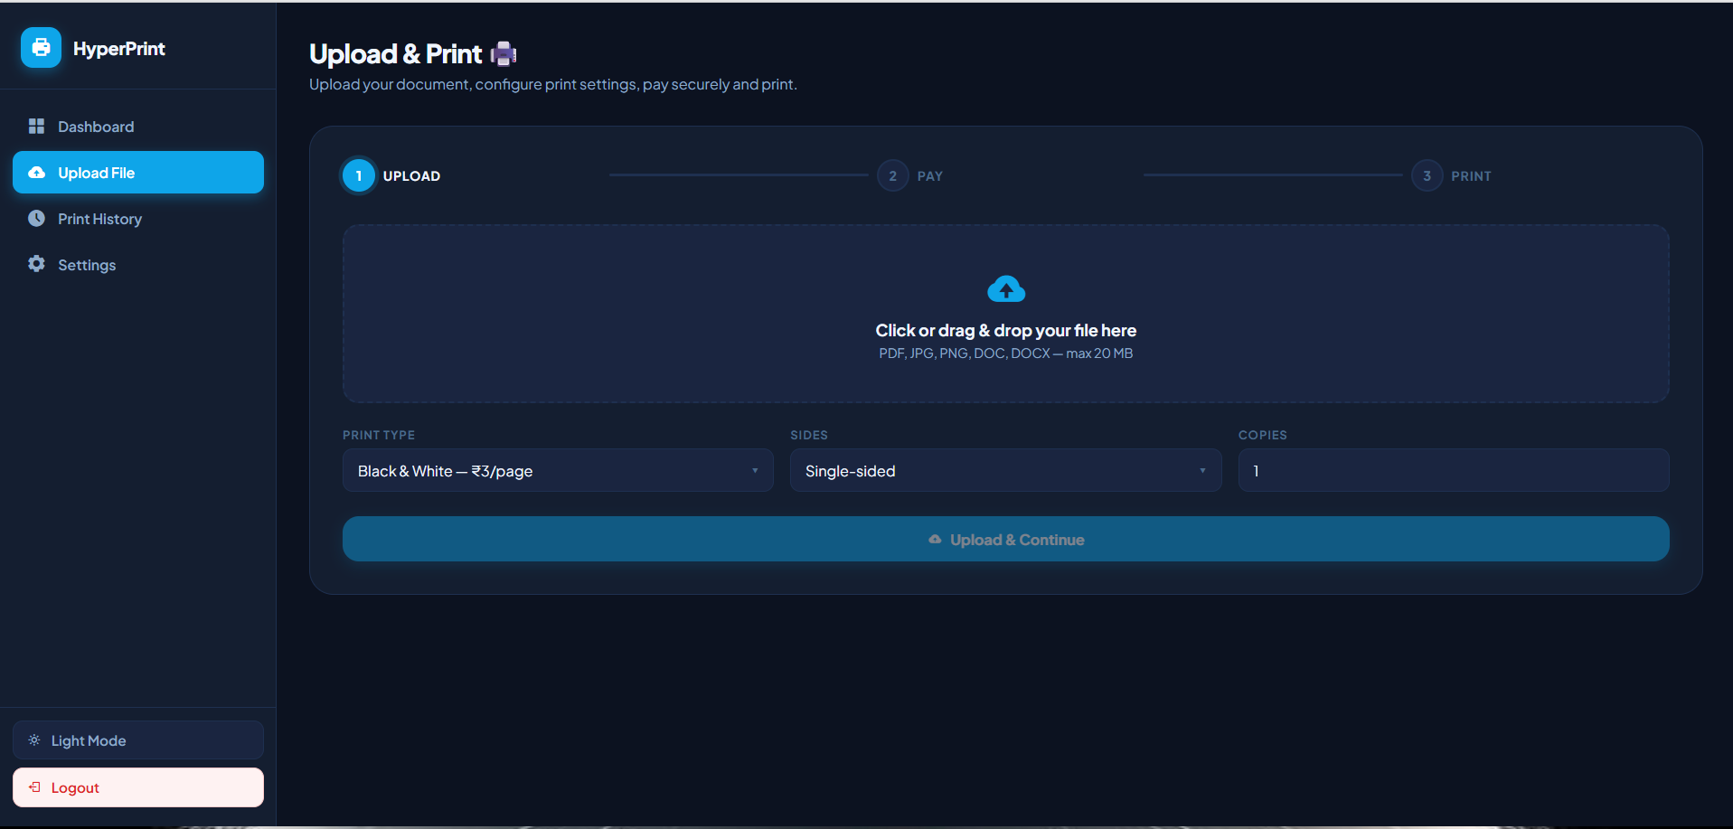Click the HyperPrint printer logo icon
This screenshot has height=829, width=1733.
tap(41, 48)
